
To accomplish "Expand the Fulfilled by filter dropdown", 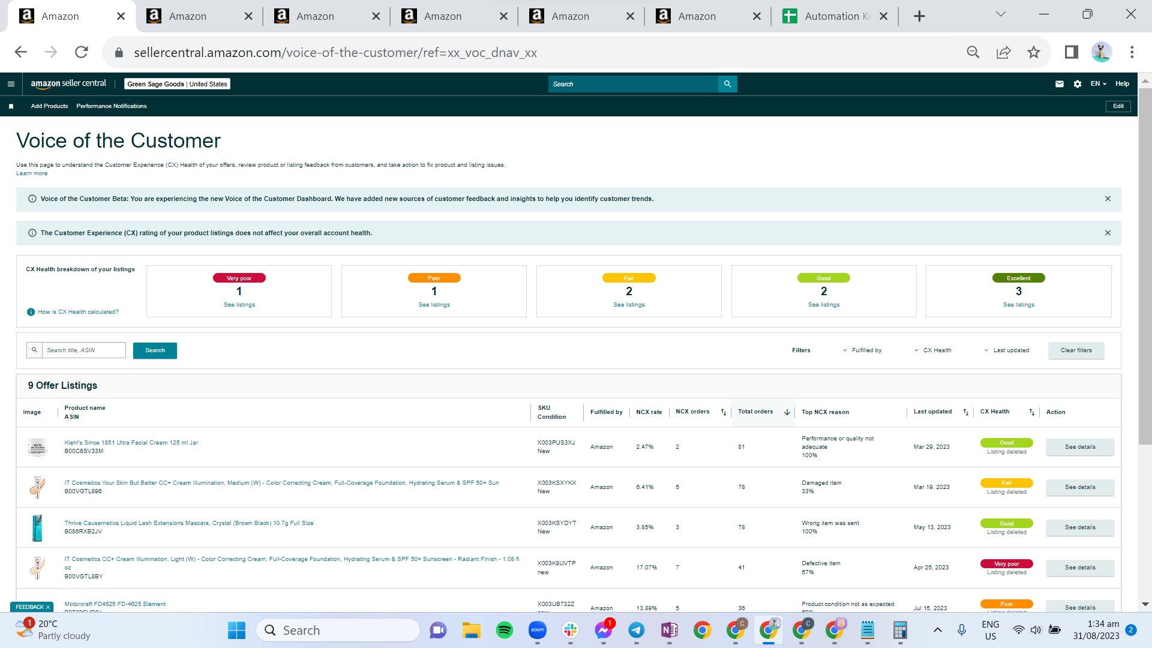I will pos(862,350).
